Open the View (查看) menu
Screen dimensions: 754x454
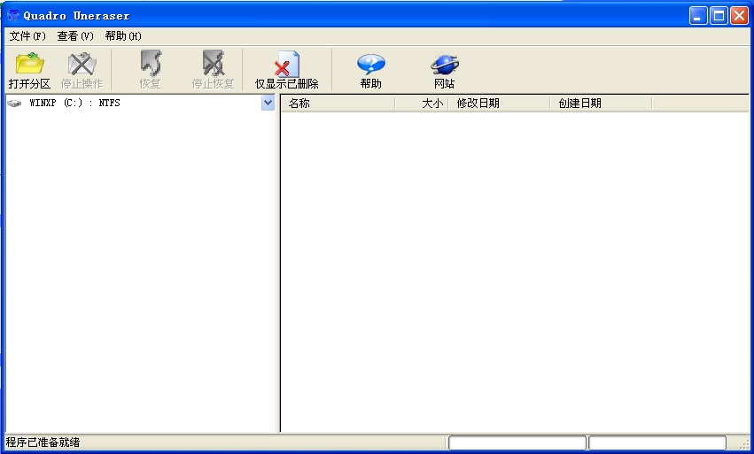75,36
